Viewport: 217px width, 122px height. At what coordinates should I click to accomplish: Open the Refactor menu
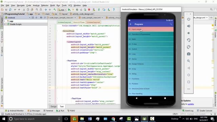(x=45, y=5)
